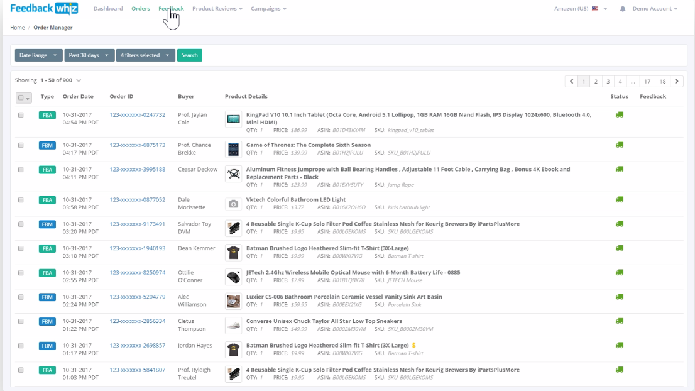
Task: Open the notifications bell
Action: 622,9
